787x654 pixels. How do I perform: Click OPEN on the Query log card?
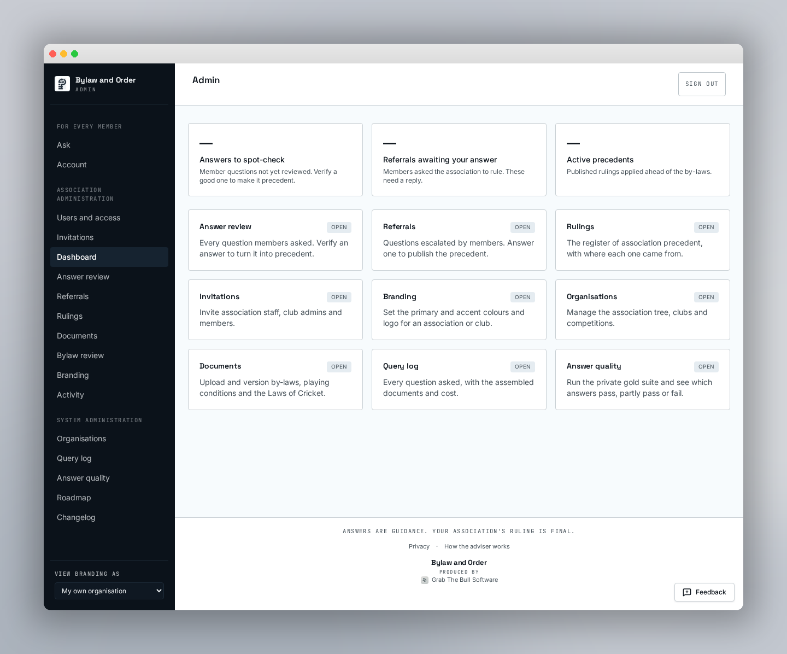522,367
